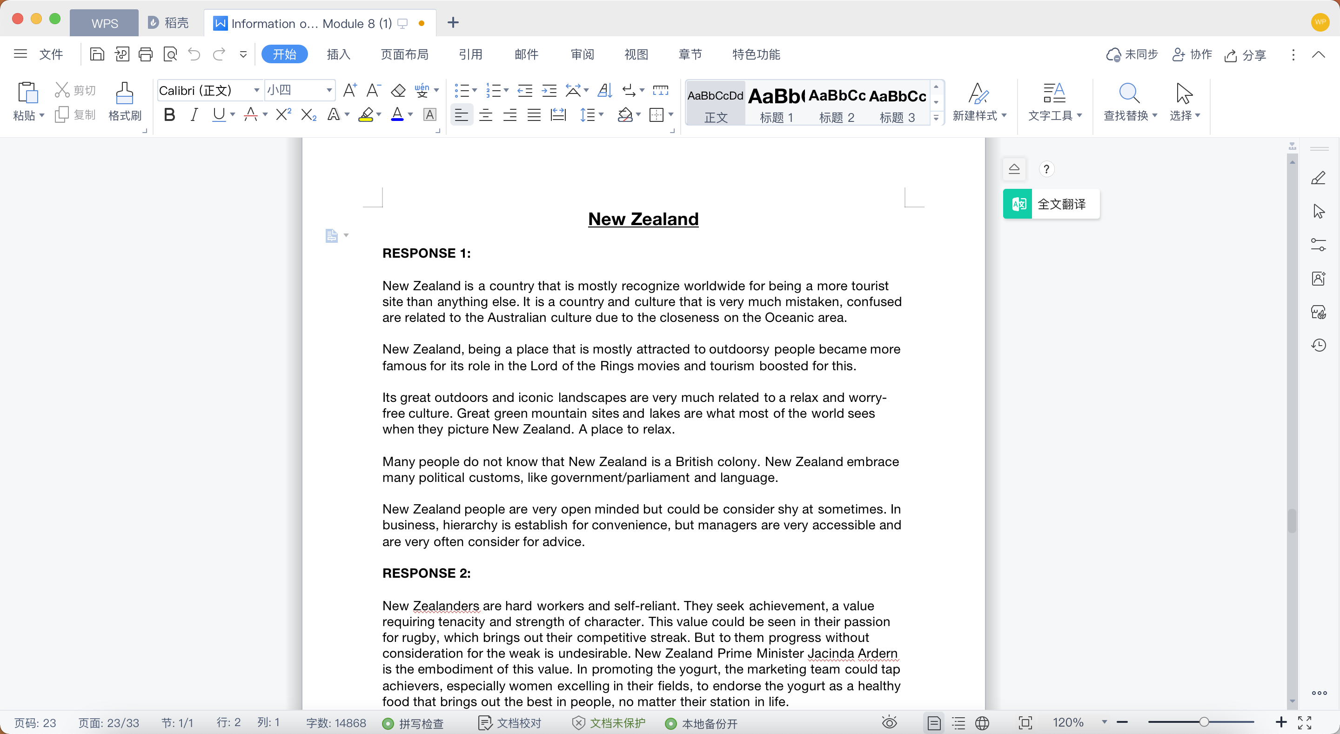Switch to page layout view in status bar
This screenshot has height=734, width=1340.
[x=934, y=722]
